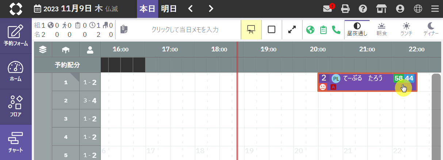Select table 2 row label
This screenshot has height=160, width=443.
coord(66,101)
